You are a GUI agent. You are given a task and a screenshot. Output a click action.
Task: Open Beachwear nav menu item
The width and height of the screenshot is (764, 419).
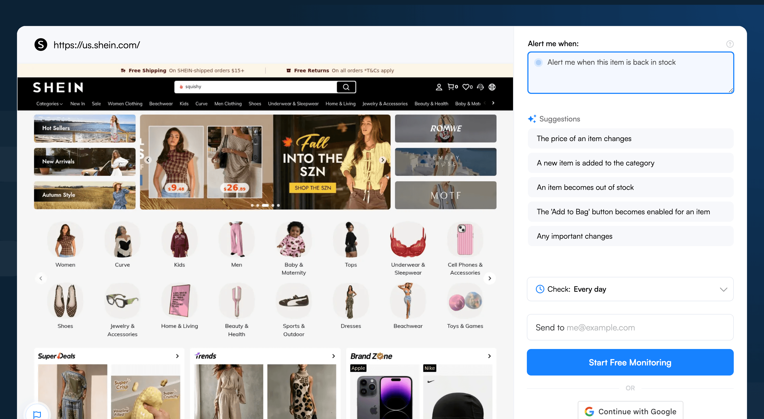[x=161, y=103]
